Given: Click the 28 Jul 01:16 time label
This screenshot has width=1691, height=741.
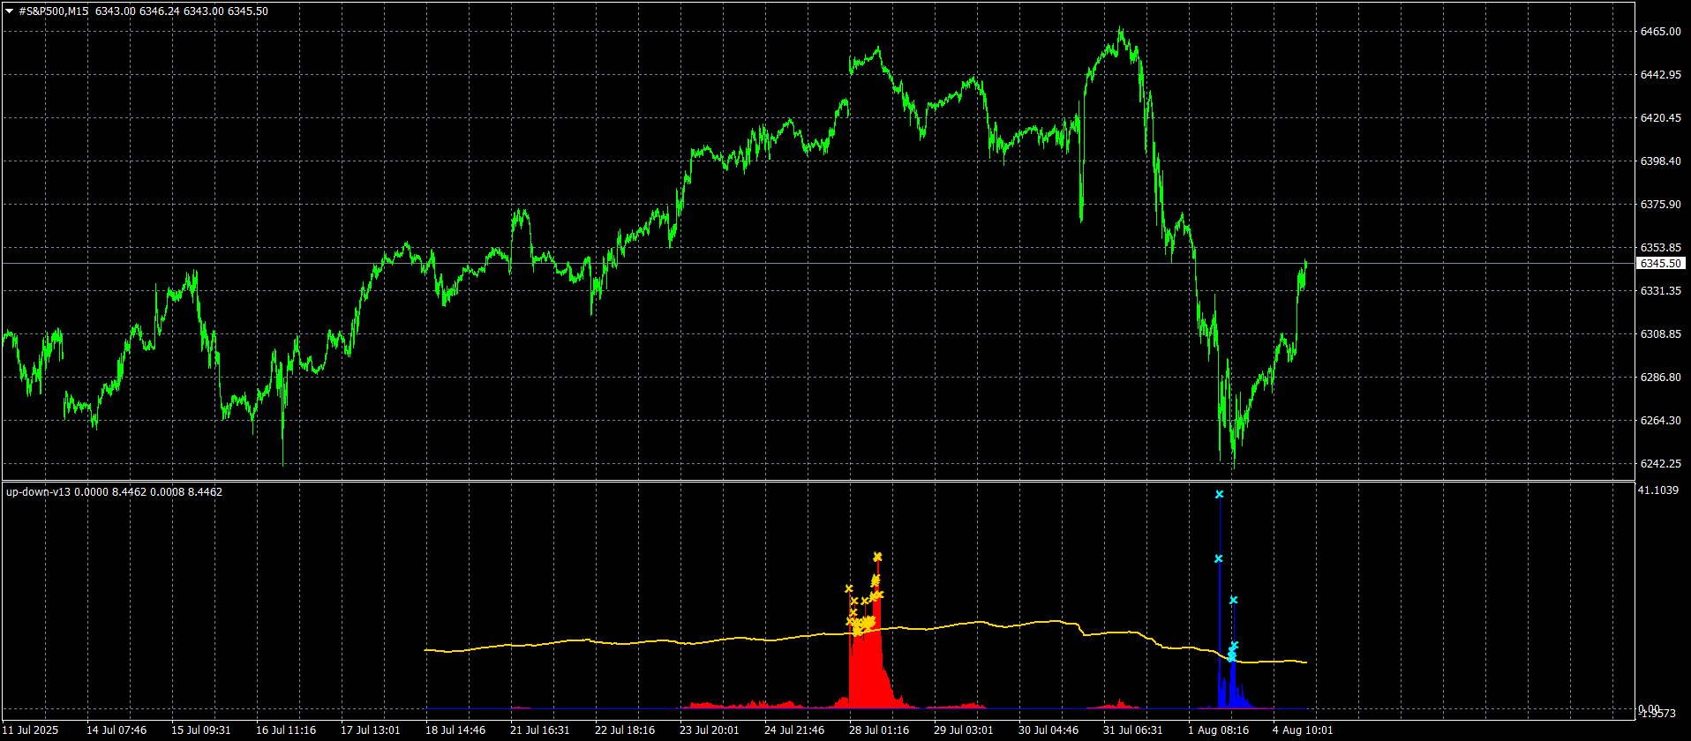Looking at the screenshot, I should (x=878, y=730).
